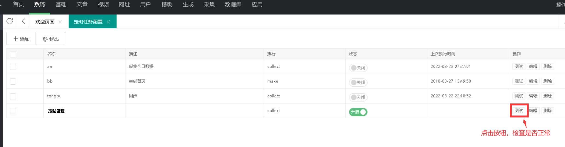The width and height of the screenshot is (565, 147).
Task: Open the 系统 menu
Action: [x=39, y=5]
